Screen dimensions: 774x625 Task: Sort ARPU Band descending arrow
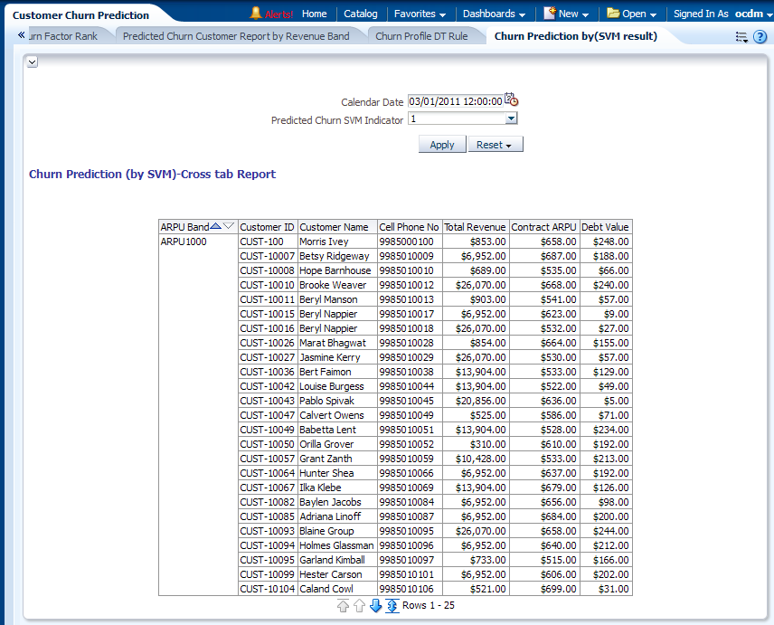pos(228,226)
